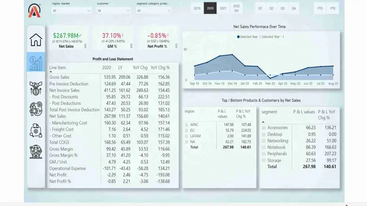Click the company A logo
The height and width of the screenshot is (206, 367).
pyautogui.click(x=34, y=11)
